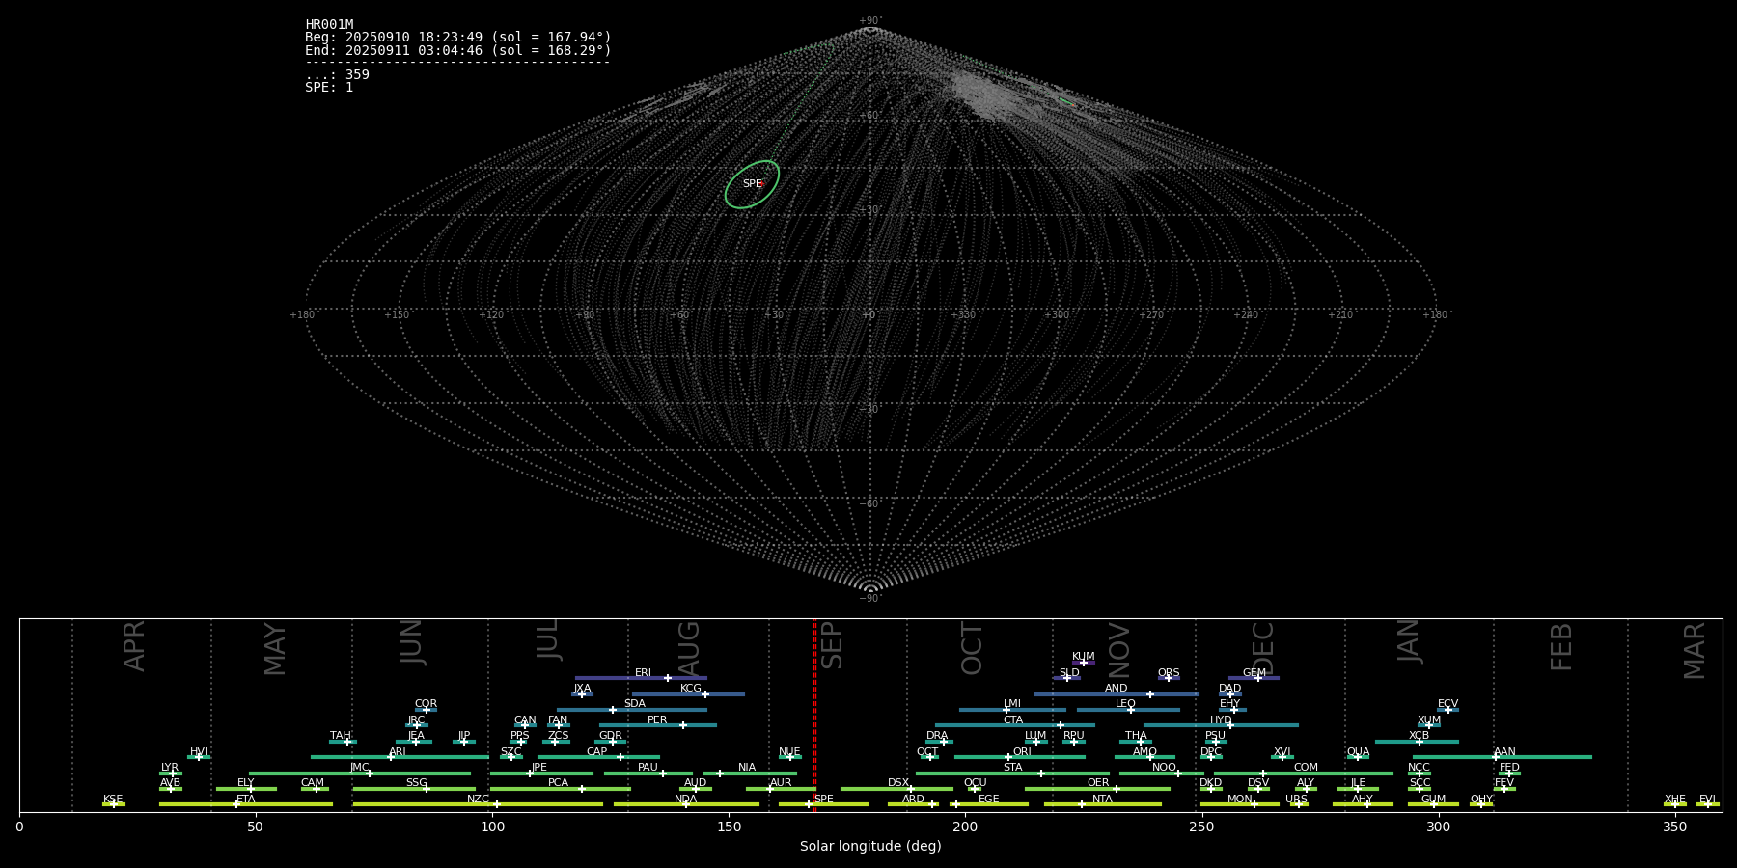
Task: Click the 'AND' shower label
Action: (x=1117, y=688)
